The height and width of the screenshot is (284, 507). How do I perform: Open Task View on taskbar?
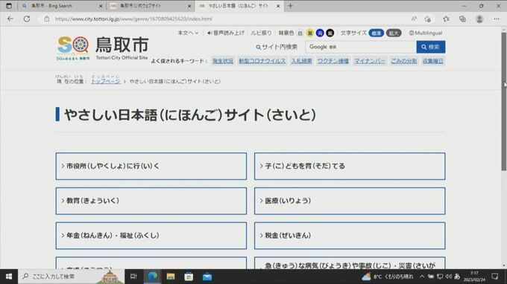point(133,277)
